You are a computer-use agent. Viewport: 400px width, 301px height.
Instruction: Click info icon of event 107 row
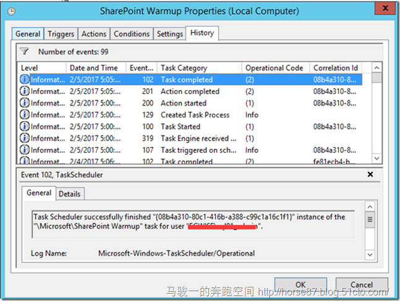(x=25, y=150)
